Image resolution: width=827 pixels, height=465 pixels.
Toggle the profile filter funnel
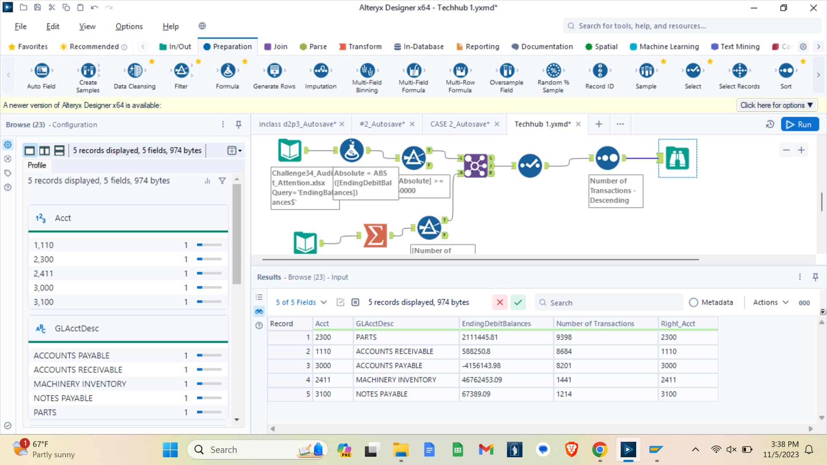point(222,181)
